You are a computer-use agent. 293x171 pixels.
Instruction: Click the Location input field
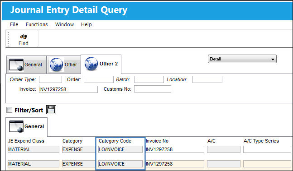click(x=207, y=79)
